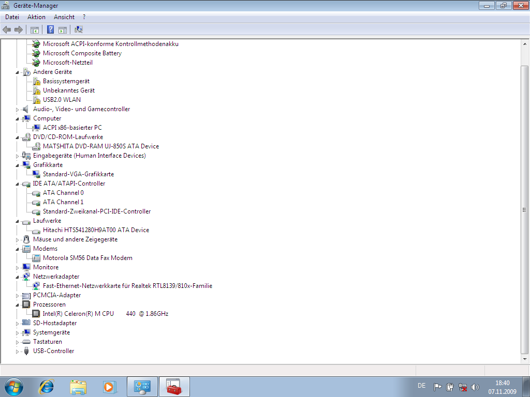The width and height of the screenshot is (530, 397).
Task: Click the power plug tray icon
Action: click(450, 387)
